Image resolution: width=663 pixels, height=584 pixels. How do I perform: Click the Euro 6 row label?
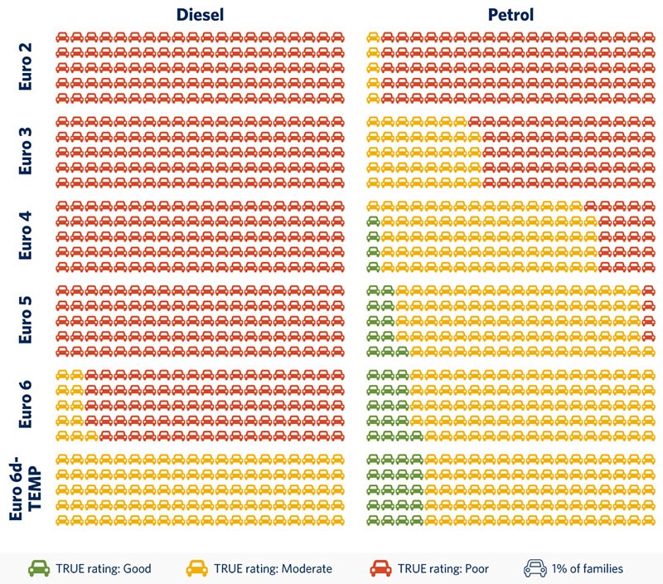[x=26, y=406]
